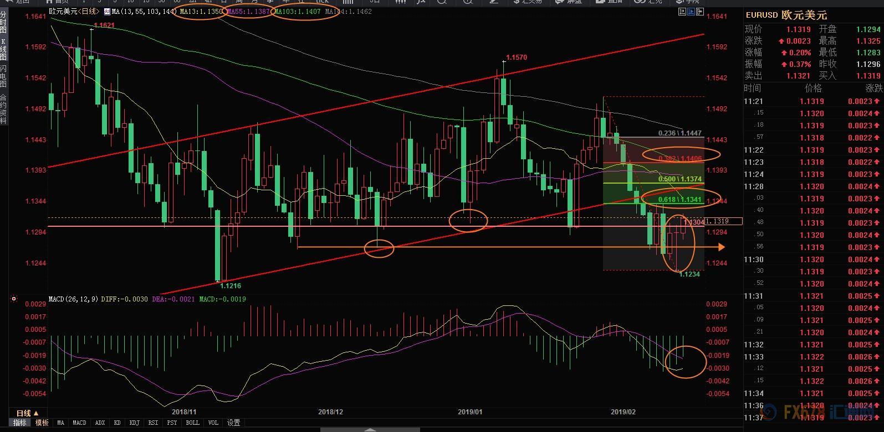Click the MA indicator icon beside chart title
Image resolution: width=884 pixels, height=432 pixels.
[x=107, y=11]
